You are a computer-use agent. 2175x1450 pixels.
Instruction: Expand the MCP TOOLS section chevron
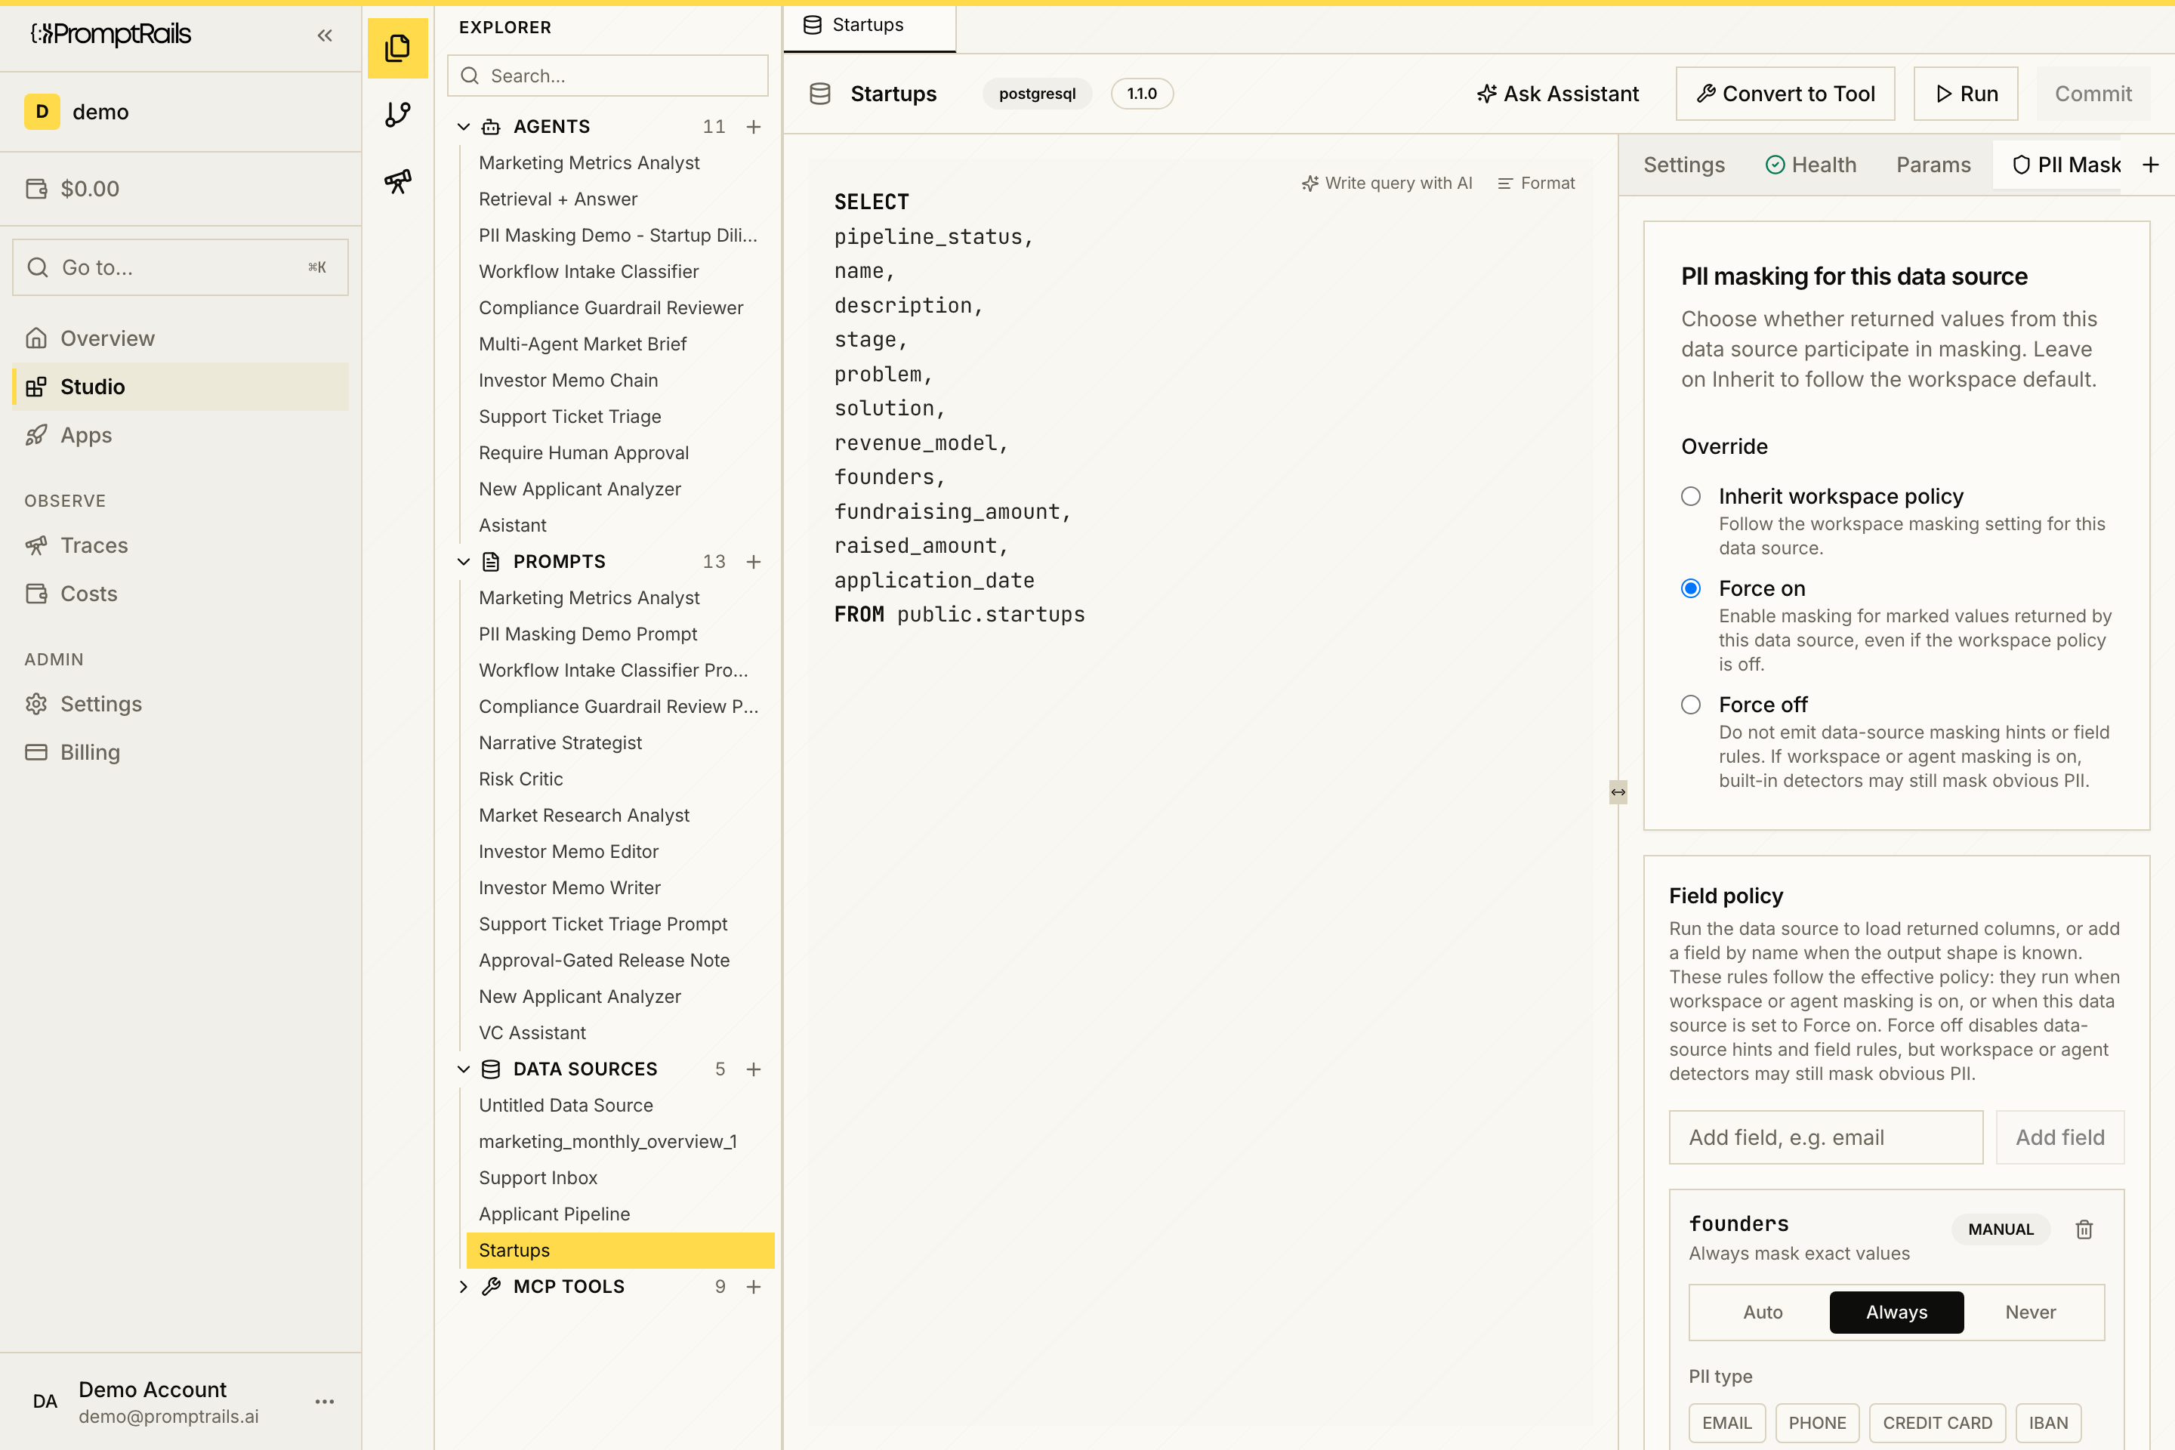[464, 1286]
